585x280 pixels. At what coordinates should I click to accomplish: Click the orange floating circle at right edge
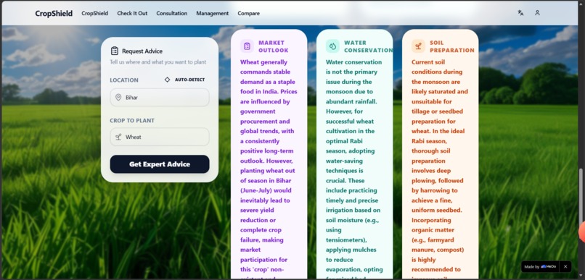pyautogui.click(x=581, y=232)
